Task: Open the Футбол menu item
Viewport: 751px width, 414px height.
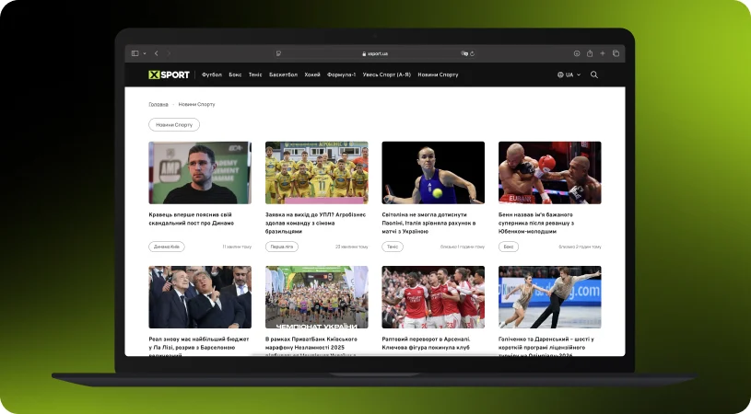Action: 212,75
